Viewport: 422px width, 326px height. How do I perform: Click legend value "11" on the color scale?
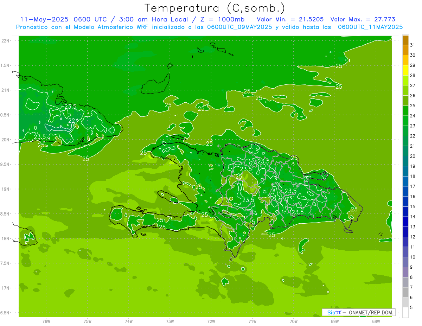click(413, 247)
